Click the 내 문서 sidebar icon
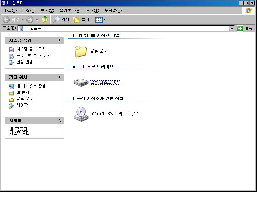The width and height of the screenshot is (257, 200). coord(11,93)
